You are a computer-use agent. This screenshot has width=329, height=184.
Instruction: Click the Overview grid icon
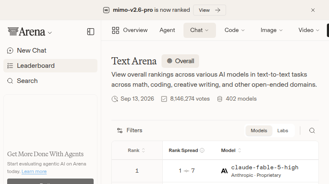(x=116, y=30)
